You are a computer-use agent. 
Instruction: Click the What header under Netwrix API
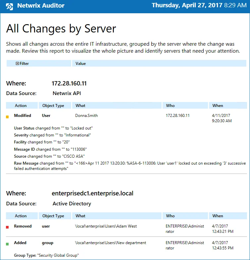pyautogui.click(x=117, y=105)
